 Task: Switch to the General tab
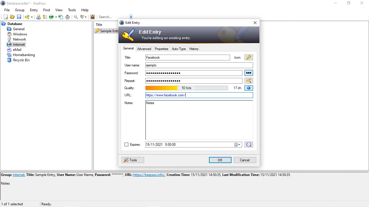pos(128,48)
